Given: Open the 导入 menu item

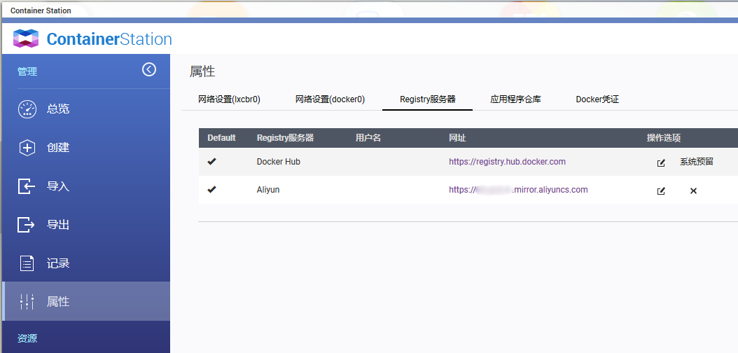Looking at the screenshot, I should (86, 186).
